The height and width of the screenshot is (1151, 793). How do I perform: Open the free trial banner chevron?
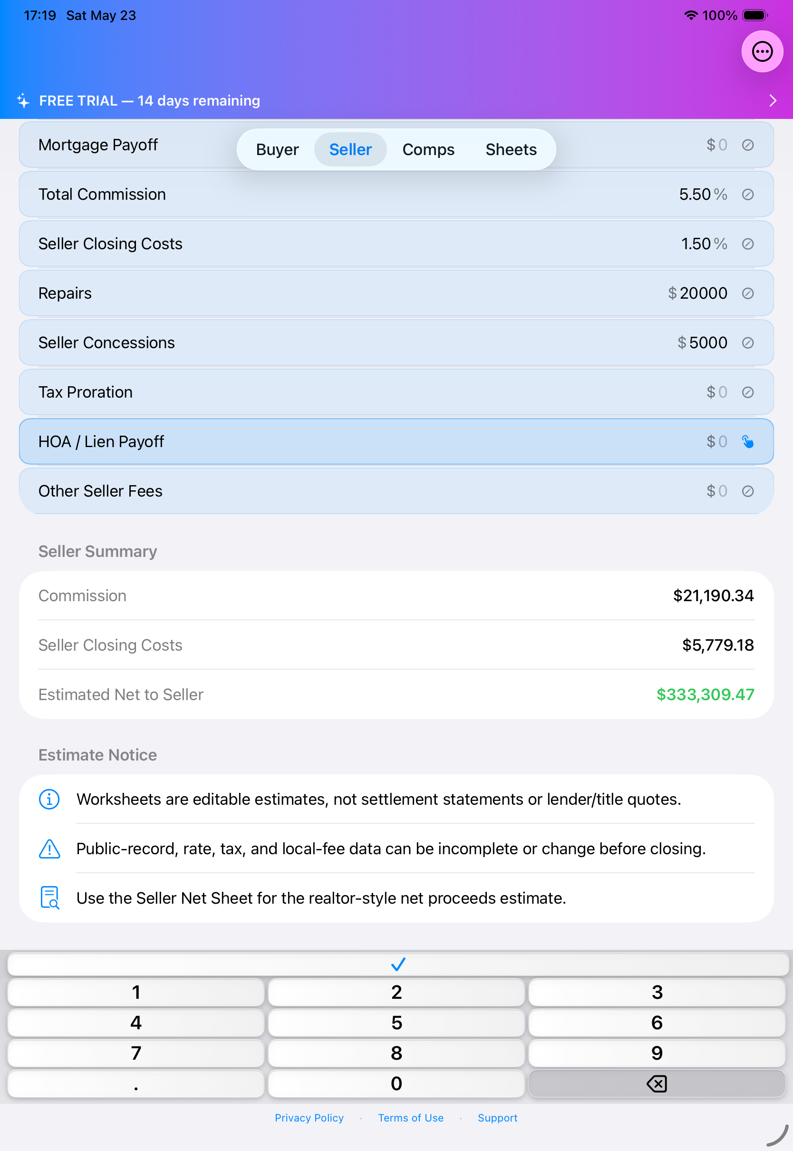click(x=773, y=101)
